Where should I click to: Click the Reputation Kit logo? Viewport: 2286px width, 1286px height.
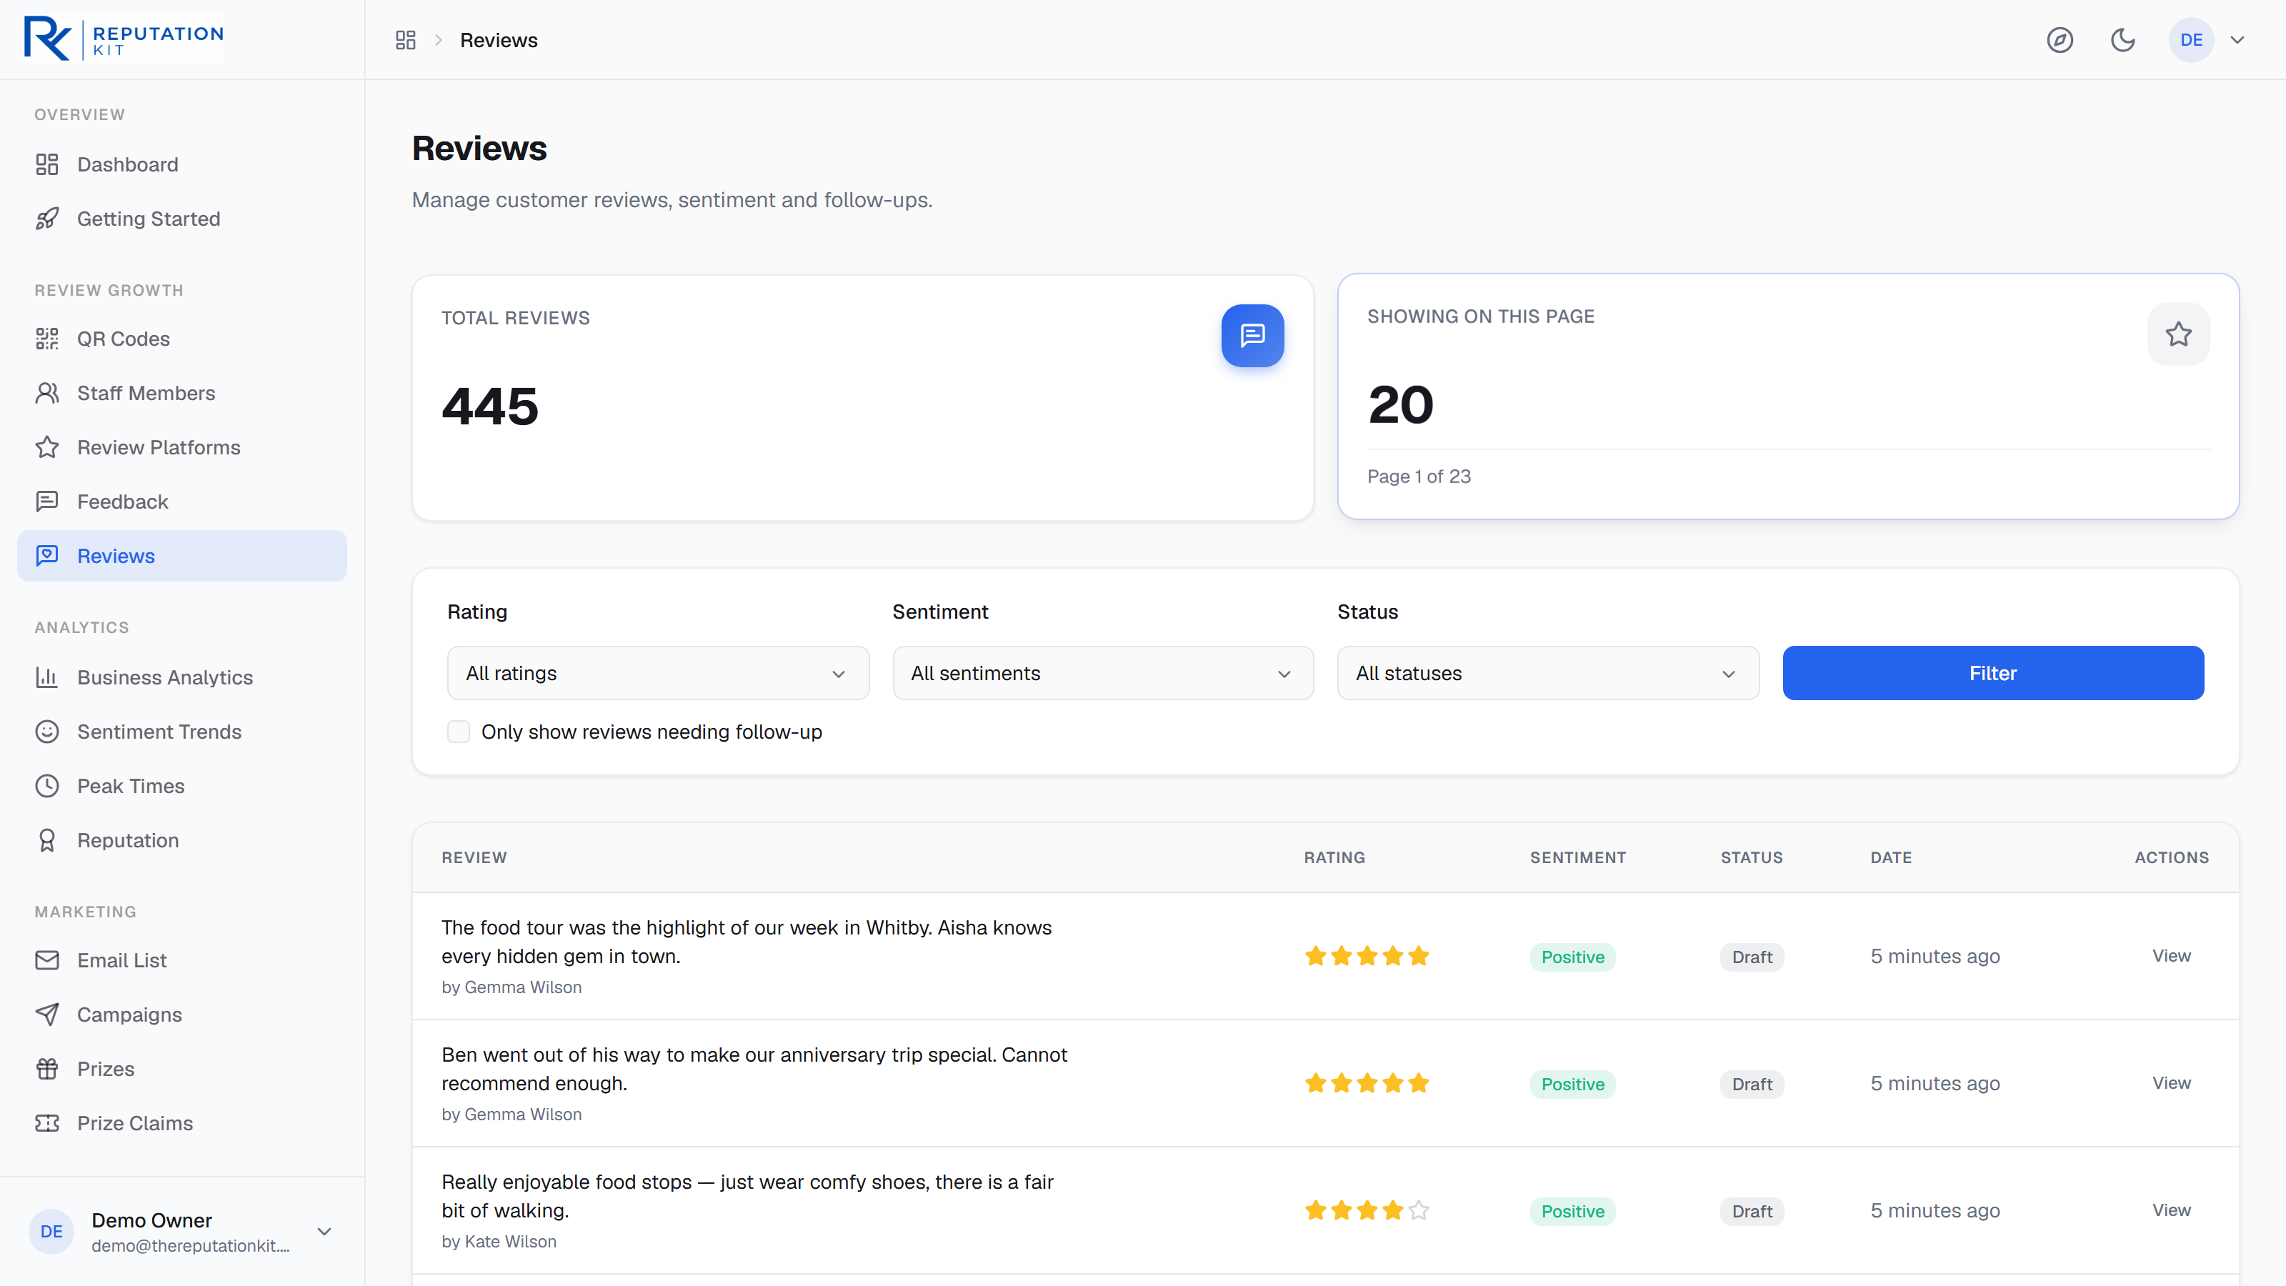(x=124, y=39)
